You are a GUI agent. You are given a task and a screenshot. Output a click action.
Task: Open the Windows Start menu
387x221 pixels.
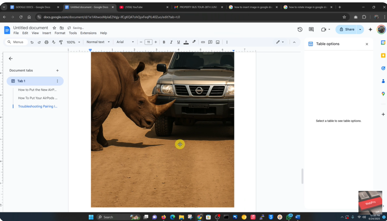[x=91, y=217]
